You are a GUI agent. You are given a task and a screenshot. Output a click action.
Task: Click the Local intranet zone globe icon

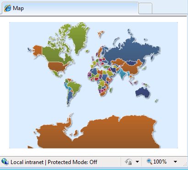point(5,162)
